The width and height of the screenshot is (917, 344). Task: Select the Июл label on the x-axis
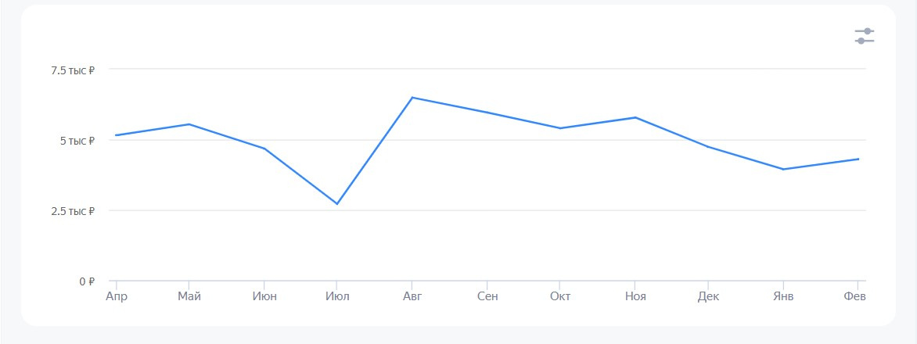coord(337,296)
